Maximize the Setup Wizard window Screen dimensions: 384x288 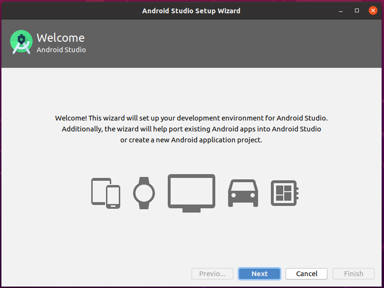click(x=357, y=10)
